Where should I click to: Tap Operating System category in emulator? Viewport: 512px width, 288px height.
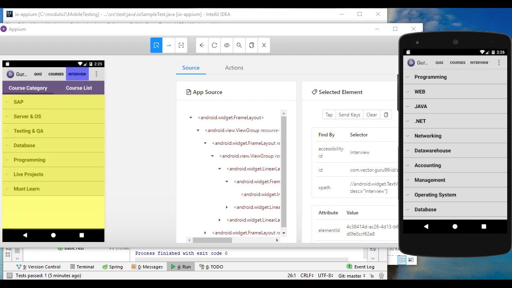coord(455,195)
